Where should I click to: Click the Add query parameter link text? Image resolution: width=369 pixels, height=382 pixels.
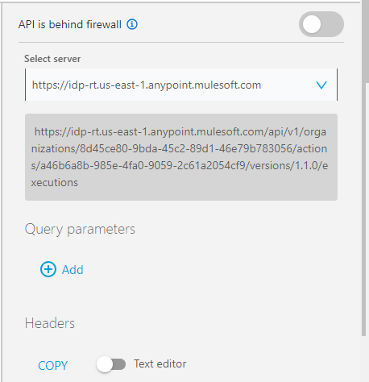tap(73, 270)
